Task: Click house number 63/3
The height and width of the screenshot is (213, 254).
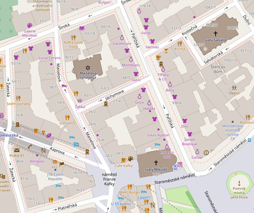Action: (105, 88)
